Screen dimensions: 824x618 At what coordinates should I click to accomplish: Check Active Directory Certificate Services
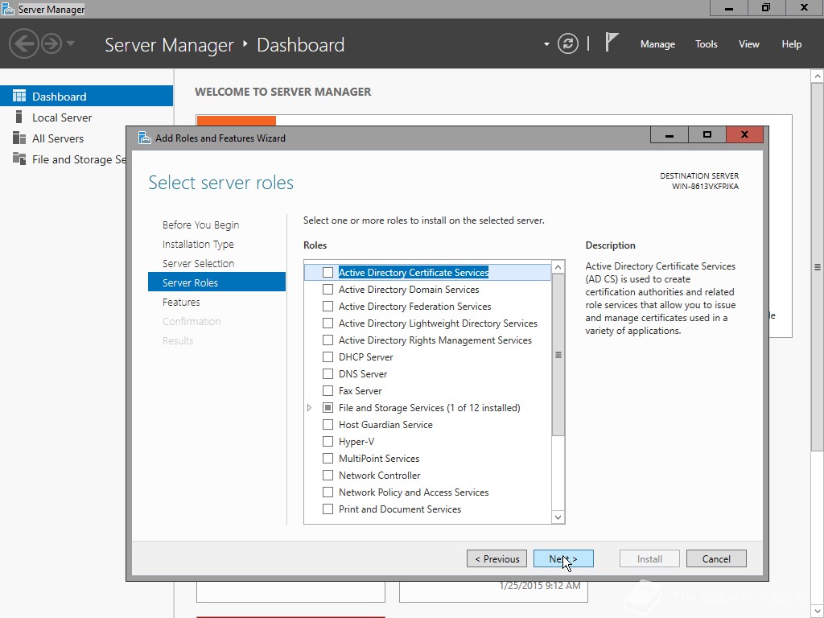point(328,272)
